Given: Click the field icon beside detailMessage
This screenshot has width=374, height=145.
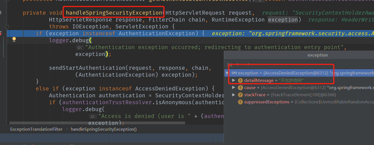Looking at the screenshot, I should point(240,80).
